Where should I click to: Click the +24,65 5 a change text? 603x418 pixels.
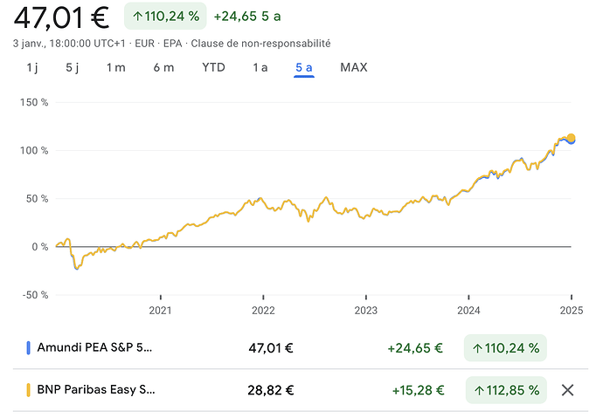pos(247,17)
